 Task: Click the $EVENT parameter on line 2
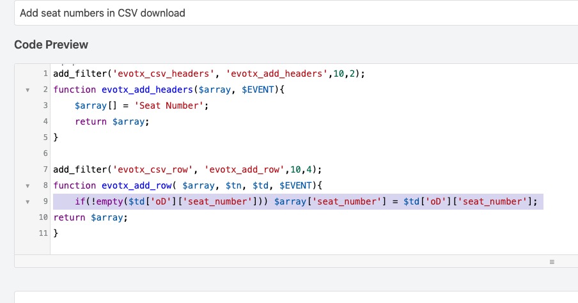258,89
